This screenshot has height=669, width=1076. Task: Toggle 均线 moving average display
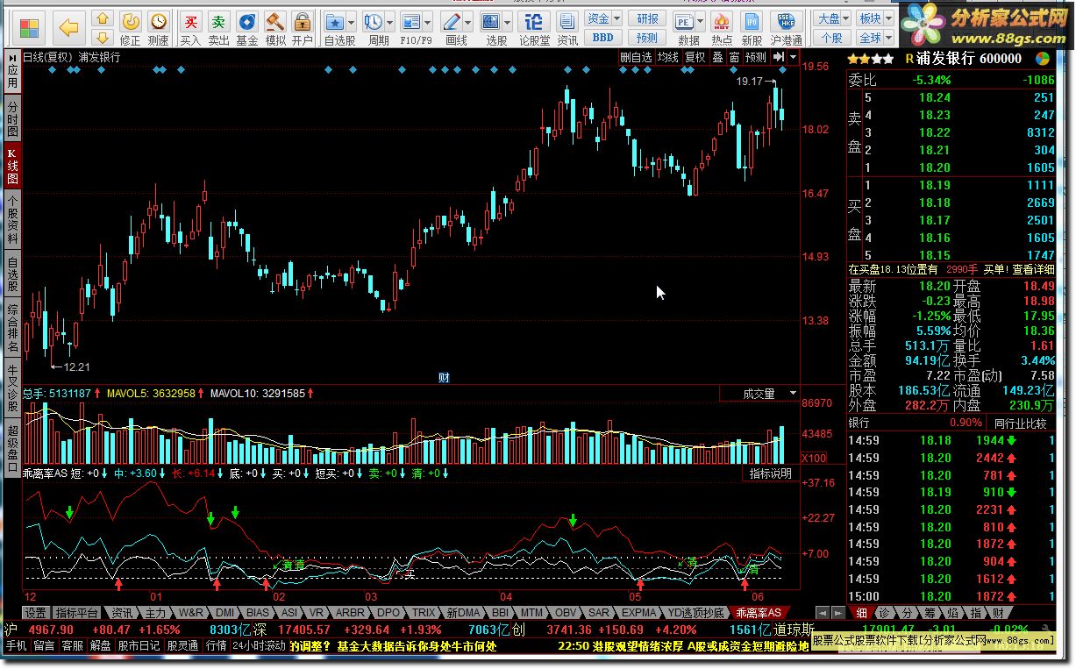669,57
